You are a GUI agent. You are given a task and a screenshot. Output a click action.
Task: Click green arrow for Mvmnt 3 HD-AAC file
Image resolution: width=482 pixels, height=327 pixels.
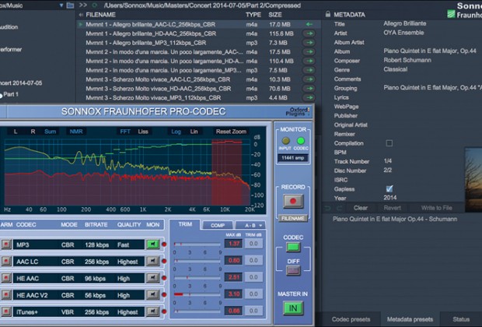click(309, 89)
